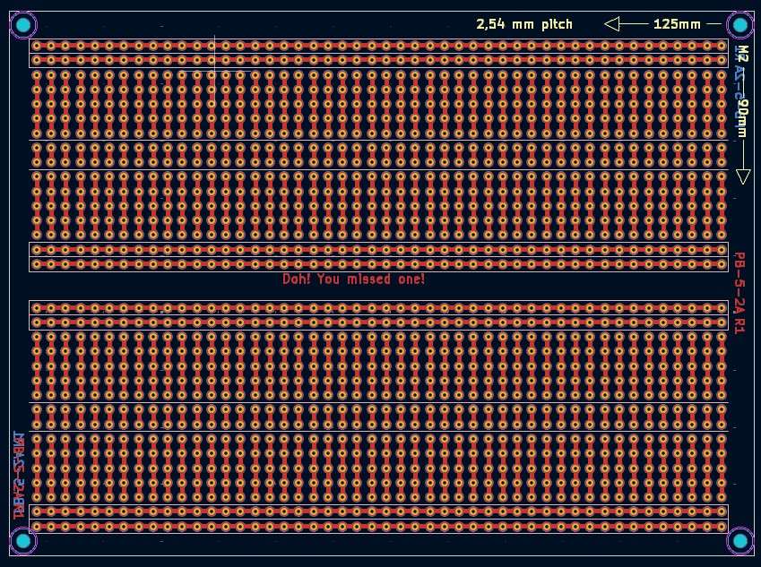This screenshot has width=761, height=567.
Task: Select the "2,54 mm pitch" text label
Action: 523,24
